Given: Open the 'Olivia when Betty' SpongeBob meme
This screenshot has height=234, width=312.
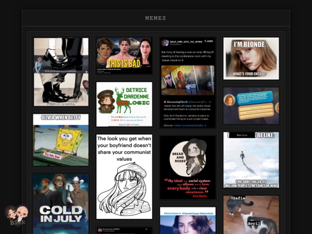Looking at the screenshot, I should [x=61, y=140].
